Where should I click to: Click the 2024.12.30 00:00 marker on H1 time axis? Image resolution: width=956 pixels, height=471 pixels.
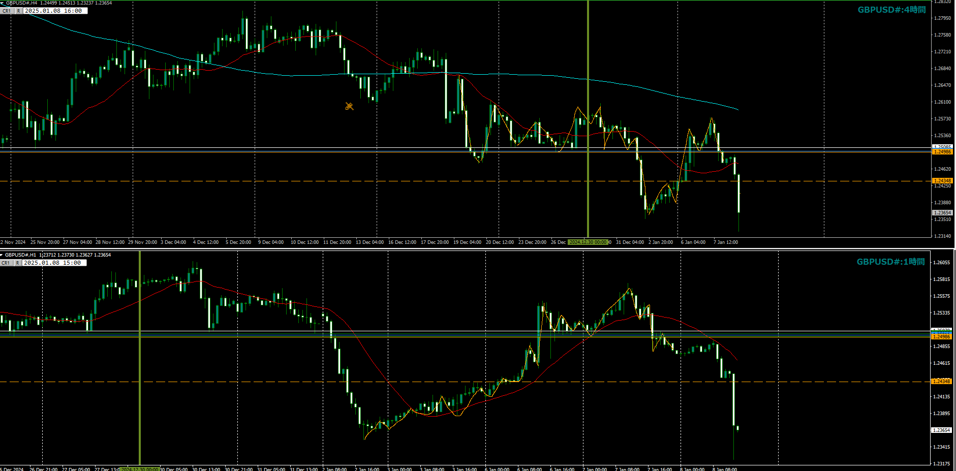click(140, 469)
